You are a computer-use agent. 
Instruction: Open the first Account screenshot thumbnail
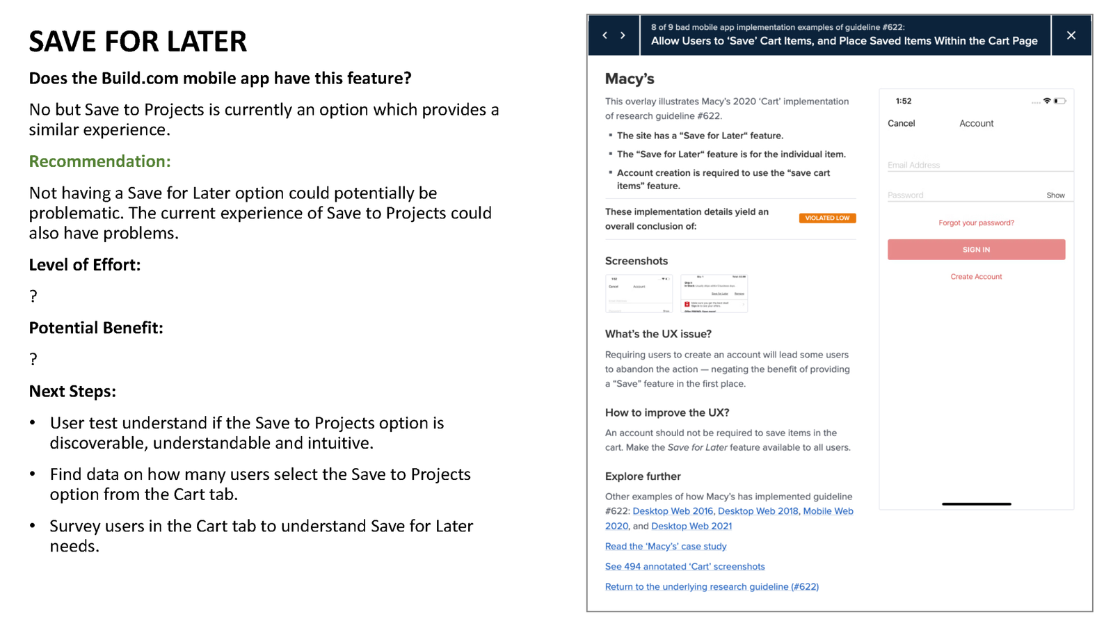pos(639,294)
